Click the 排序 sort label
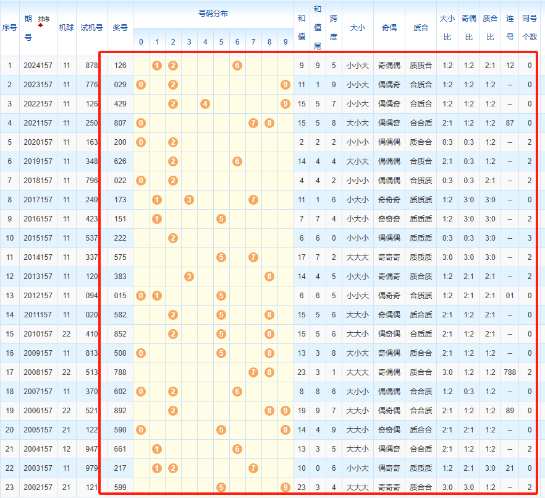 pos(44,19)
